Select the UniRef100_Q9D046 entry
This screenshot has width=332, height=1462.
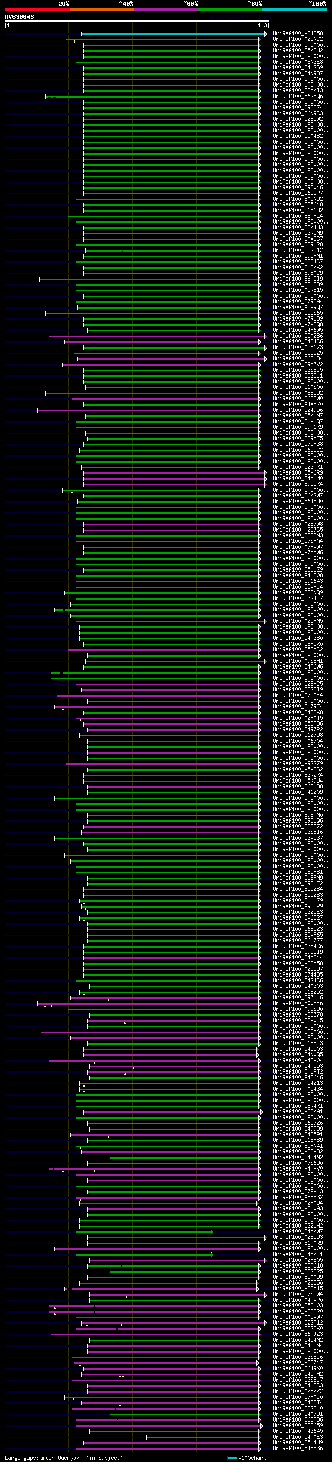(298, 188)
